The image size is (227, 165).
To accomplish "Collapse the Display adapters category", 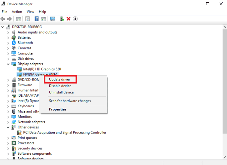I will tap(8, 64).
